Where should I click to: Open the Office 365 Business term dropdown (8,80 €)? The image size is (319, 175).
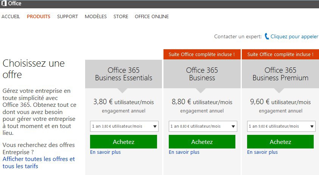203,126
